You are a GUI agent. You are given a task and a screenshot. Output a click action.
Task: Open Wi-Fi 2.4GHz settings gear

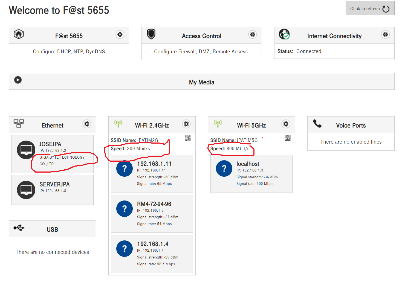tap(186, 124)
